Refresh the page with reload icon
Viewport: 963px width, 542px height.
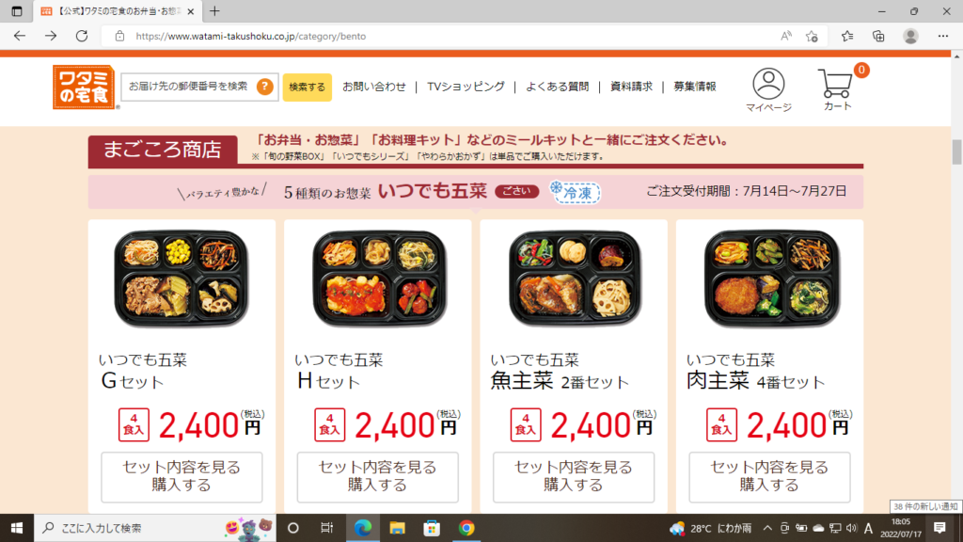(82, 37)
